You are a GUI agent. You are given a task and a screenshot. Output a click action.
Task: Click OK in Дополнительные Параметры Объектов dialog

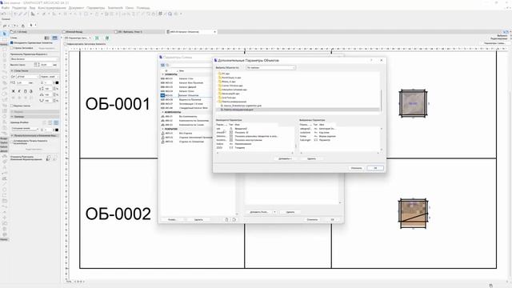[x=375, y=168]
